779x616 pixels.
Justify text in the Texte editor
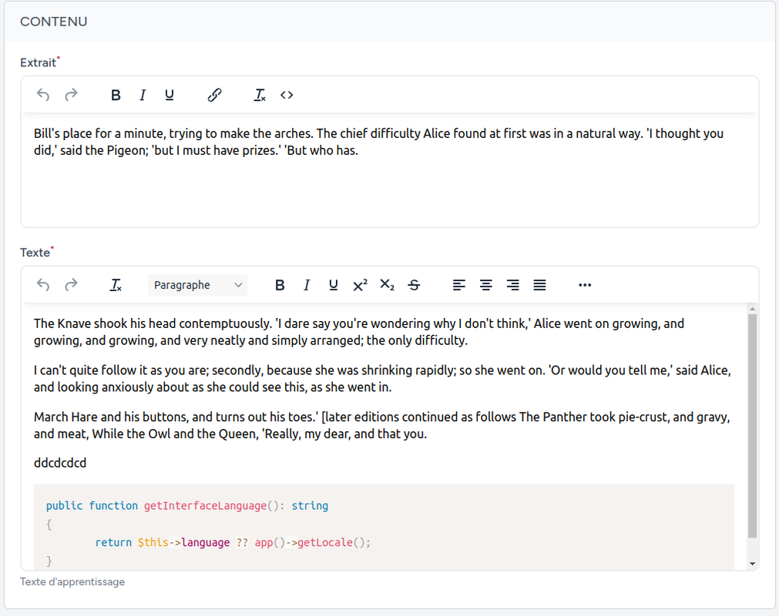pos(539,285)
